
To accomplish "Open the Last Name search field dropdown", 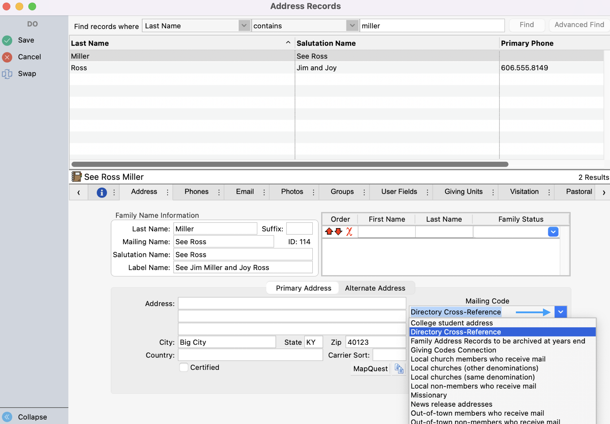I will pyautogui.click(x=244, y=26).
